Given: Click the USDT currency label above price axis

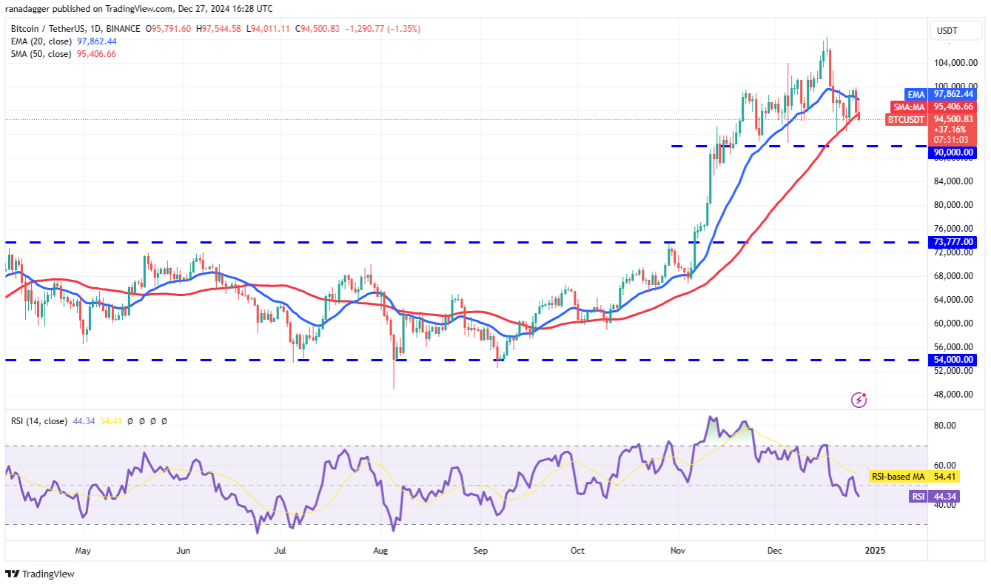Looking at the screenshot, I should click(x=947, y=30).
